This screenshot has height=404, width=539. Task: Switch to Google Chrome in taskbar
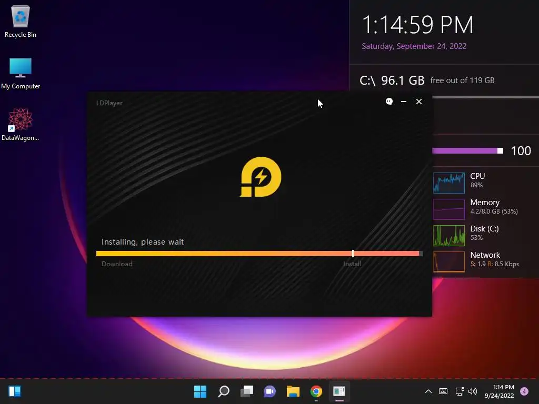tap(316, 391)
